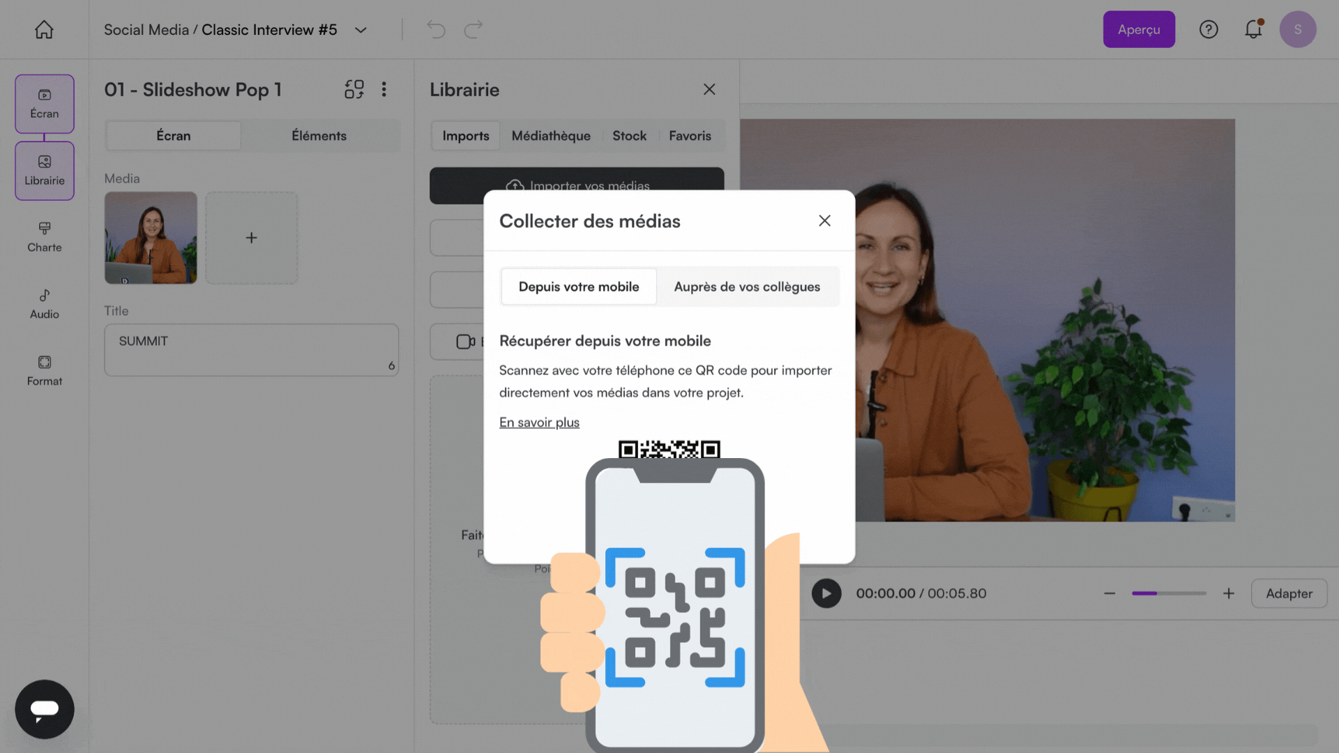The height and width of the screenshot is (753, 1339).
Task: Follow the En savoir plus link
Action: [539, 423]
